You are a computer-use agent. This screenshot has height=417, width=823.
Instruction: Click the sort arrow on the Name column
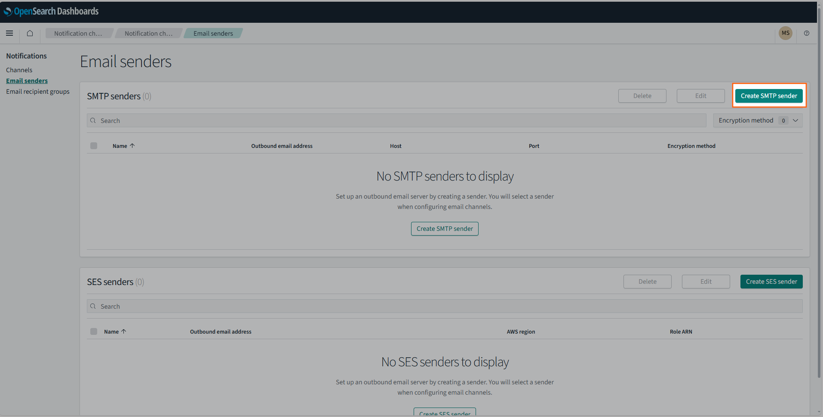click(133, 146)
